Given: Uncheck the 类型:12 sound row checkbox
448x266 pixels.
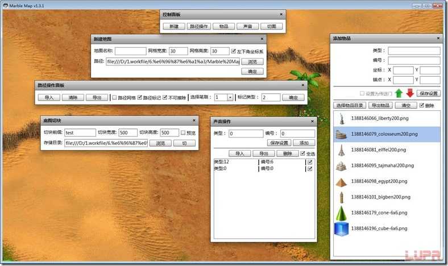Looking at the screenshot, I should [x=310, y=162].
